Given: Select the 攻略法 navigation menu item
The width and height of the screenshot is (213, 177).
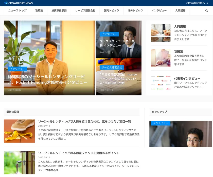Looking at the screenshot, I should click(x=39, y=10).
